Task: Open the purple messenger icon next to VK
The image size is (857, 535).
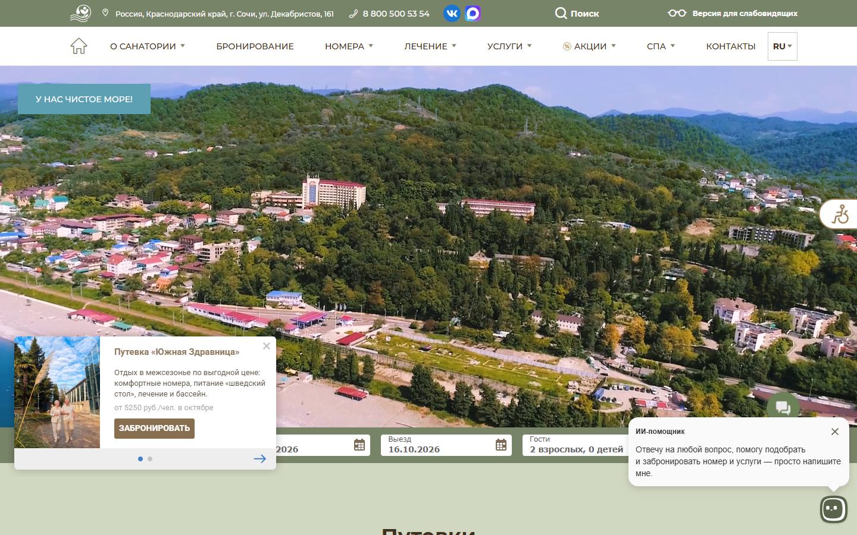Action: pyautogui.click(x=473, y=13)
